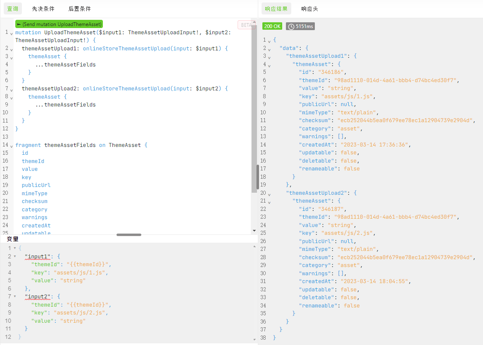Switch to the 先决条件 tab
483x345 pixels.
(x=43, y=9)
